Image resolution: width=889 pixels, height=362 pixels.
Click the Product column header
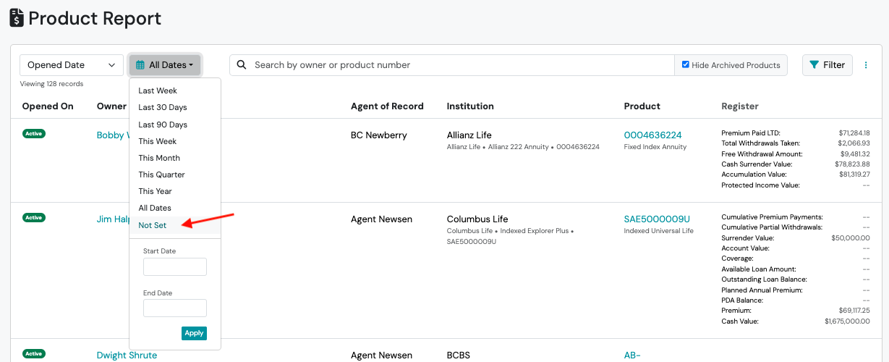(x=642, y=106)
